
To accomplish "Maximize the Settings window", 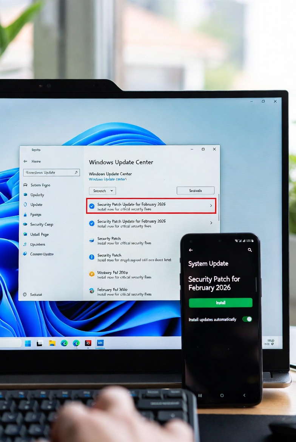I will (x=203, y=149).
